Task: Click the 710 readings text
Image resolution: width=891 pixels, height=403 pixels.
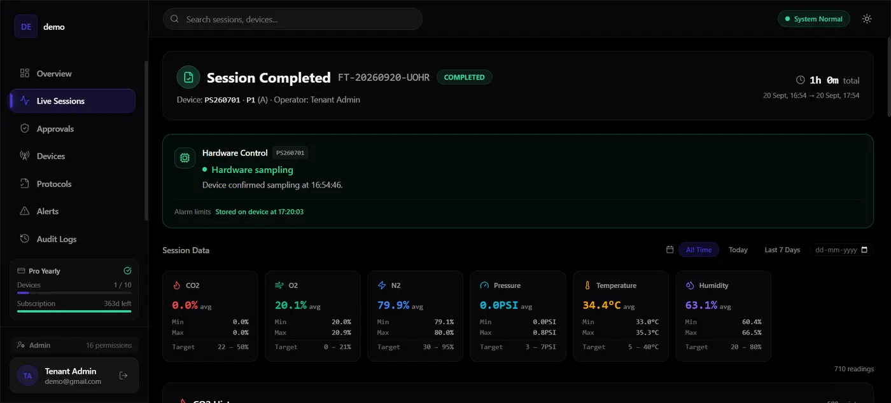Action: click(x=854, y=369)
